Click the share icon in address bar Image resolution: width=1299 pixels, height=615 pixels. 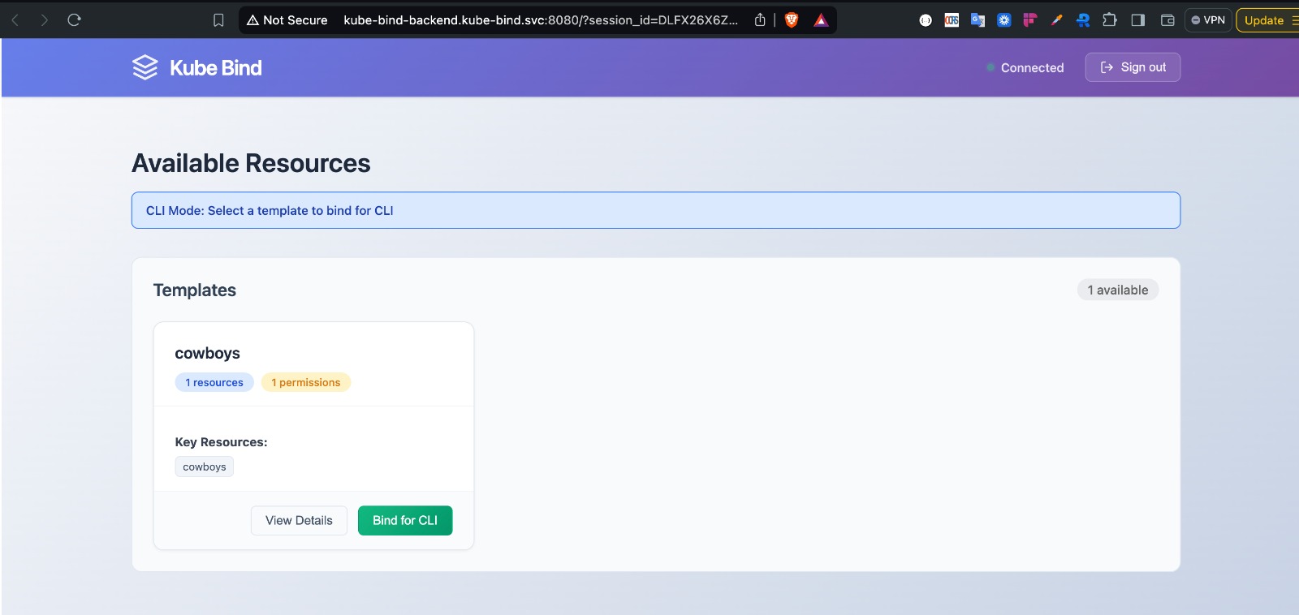pos(760,20)
